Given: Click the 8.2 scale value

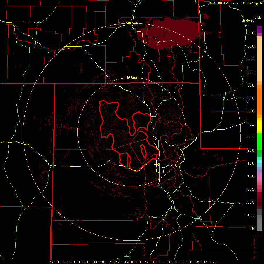Looking at the screenshot, I should tap(251, 59).
